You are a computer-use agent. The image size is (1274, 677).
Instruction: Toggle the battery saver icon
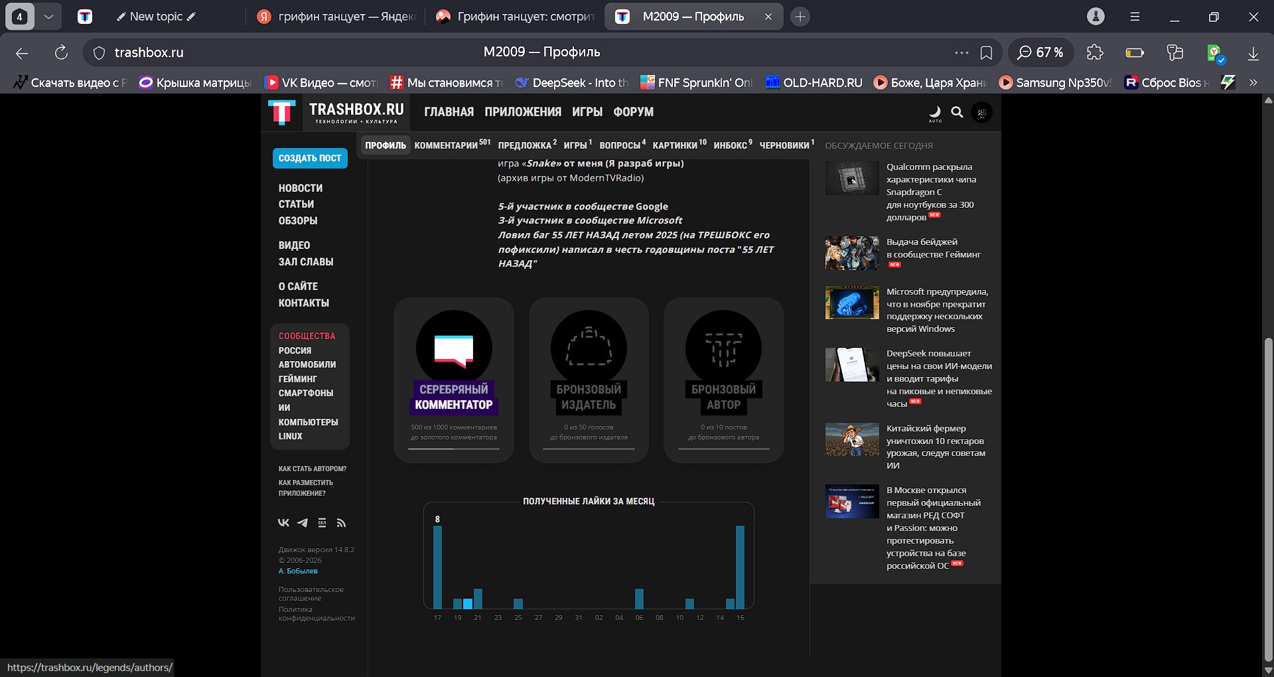[1135, 52]
